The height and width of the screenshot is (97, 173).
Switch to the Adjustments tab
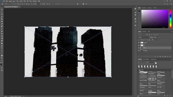154,59
